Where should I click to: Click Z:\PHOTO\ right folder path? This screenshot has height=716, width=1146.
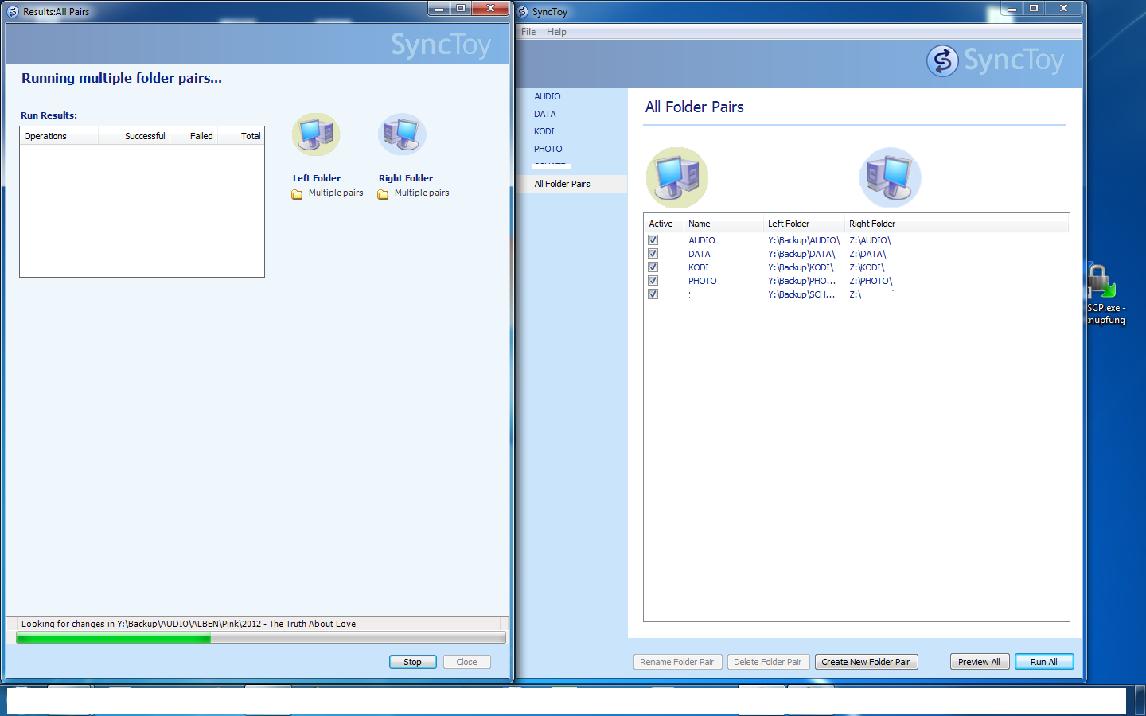871,281
